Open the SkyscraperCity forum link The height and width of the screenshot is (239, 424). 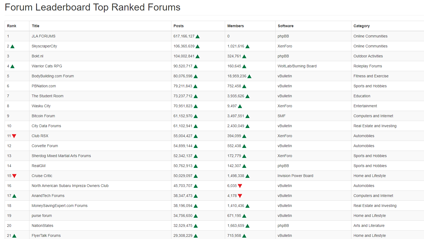44,46
